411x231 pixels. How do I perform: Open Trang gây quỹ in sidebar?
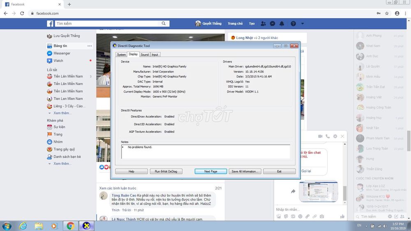(61, 149)
